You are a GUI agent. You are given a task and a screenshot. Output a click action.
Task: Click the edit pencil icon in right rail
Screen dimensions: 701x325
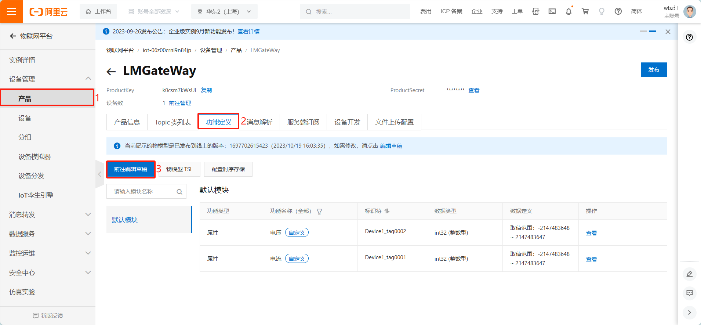coord(690,274)
